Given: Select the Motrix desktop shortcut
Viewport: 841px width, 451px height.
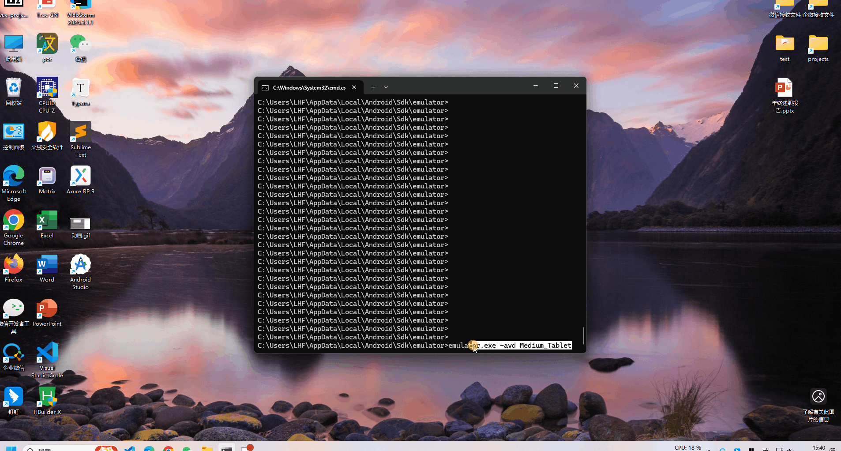Looking at the screenshot, I should (x=47, y=177).
